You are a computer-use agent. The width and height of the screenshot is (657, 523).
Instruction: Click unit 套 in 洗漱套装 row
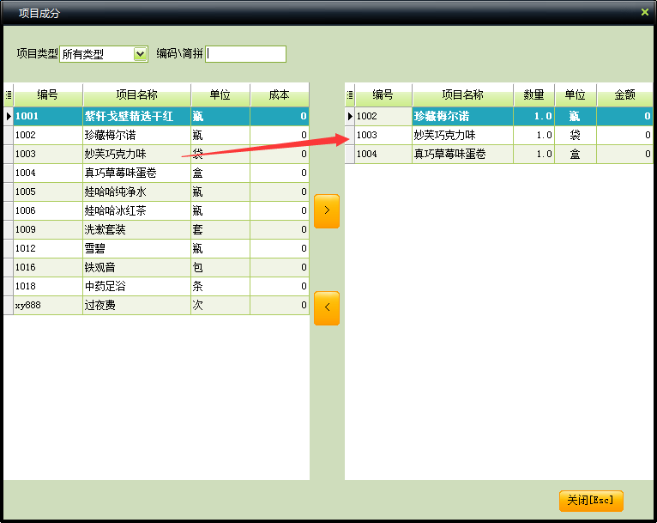(220, 229)
